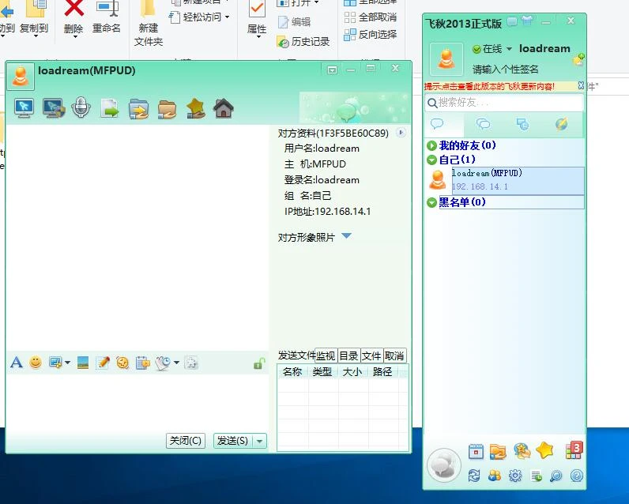
Task: Select the 文件 tab in the file panel
Action: click(x=372, y=355)
